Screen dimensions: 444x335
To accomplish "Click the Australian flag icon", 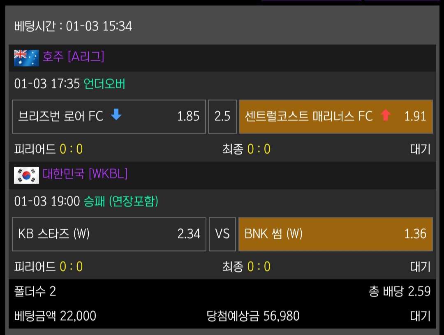I will [26, 58].
